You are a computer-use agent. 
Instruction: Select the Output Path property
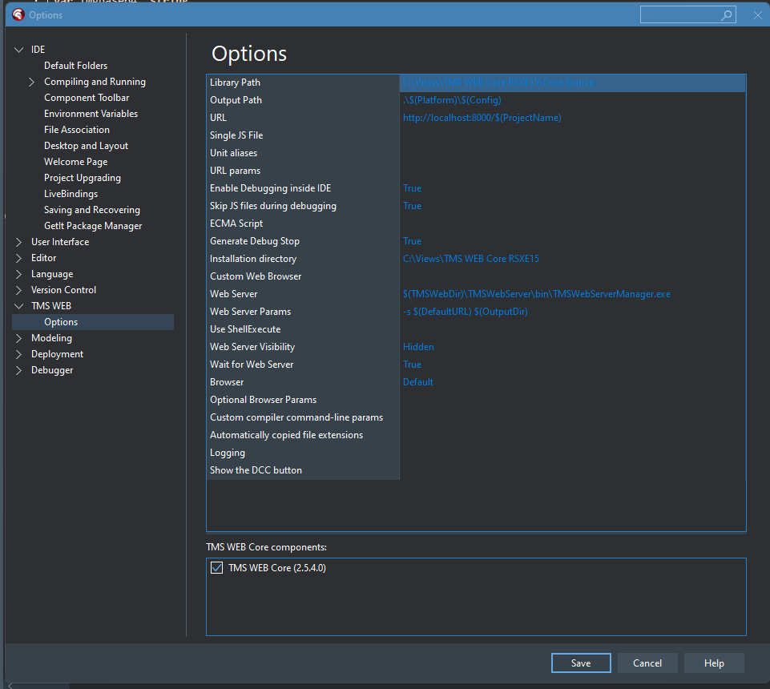click(303, 100)
